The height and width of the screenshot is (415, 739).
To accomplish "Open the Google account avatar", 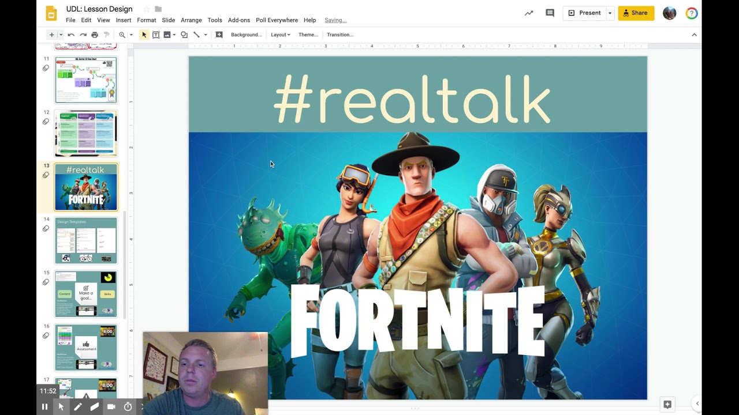I will (x=670, y=13).
